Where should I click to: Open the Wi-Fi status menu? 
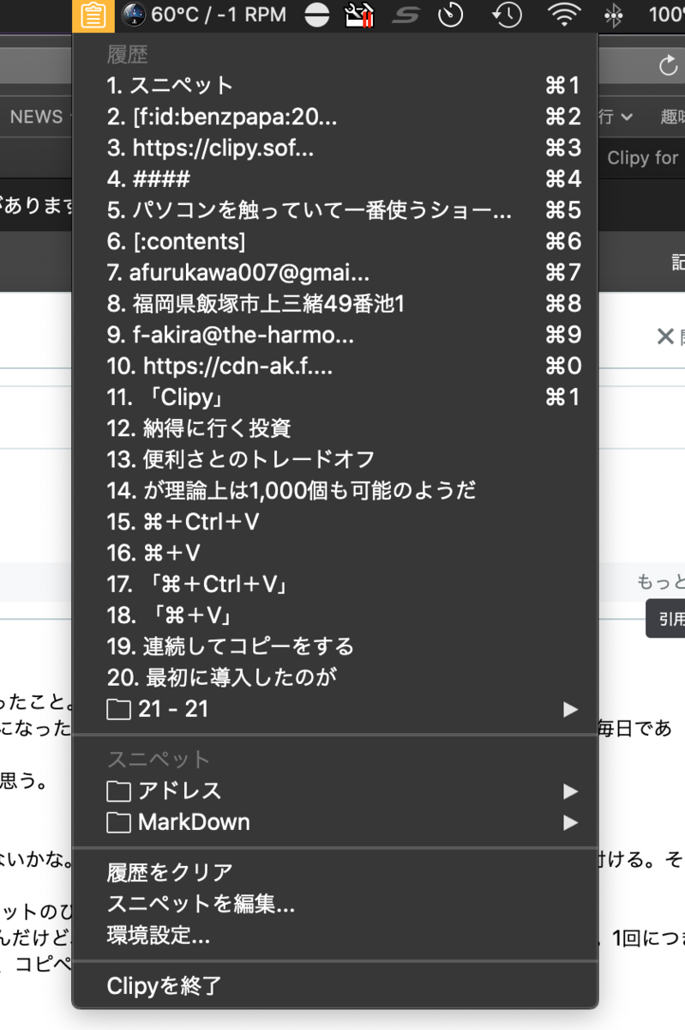[563, 15]
